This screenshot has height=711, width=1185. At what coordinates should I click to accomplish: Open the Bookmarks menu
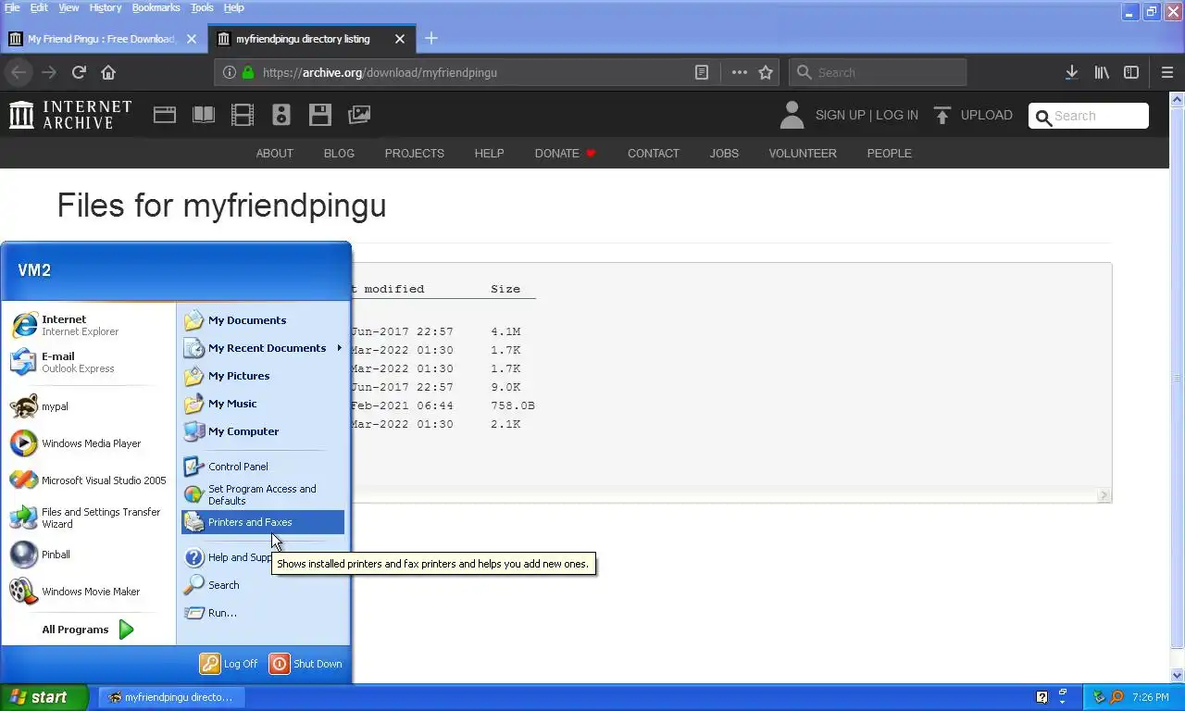156,7
